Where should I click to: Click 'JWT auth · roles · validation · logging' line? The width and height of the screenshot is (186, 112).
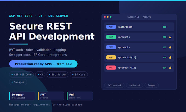point(37,50)
